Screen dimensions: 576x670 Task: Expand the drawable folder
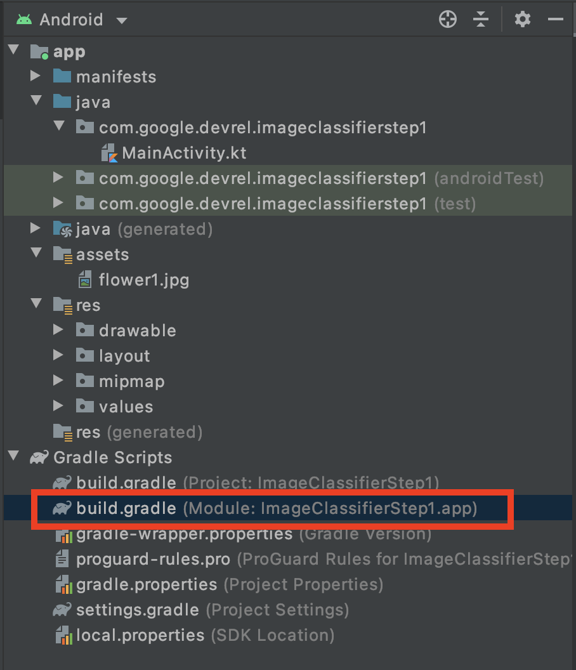click(x=58, y=330)
